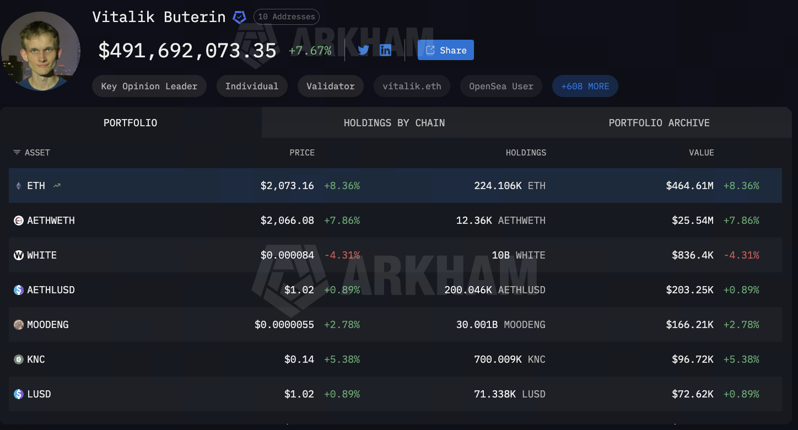798x430 pixels.
Task: Click the $464.61M ETH value
Action: (689, 186)
